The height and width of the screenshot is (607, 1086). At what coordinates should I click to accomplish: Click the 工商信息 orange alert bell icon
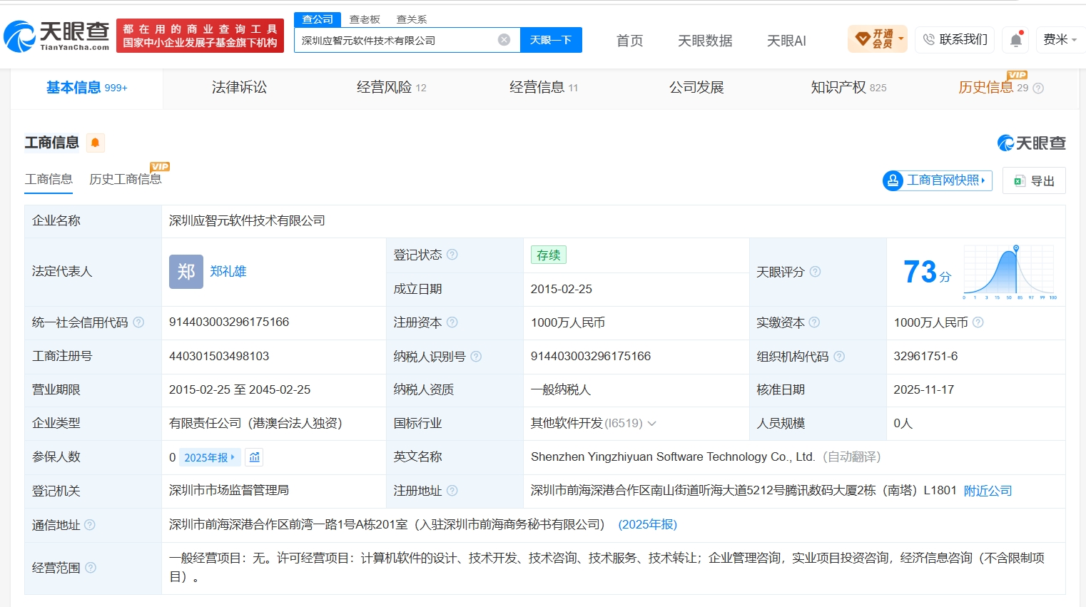(x=95, y=143)
